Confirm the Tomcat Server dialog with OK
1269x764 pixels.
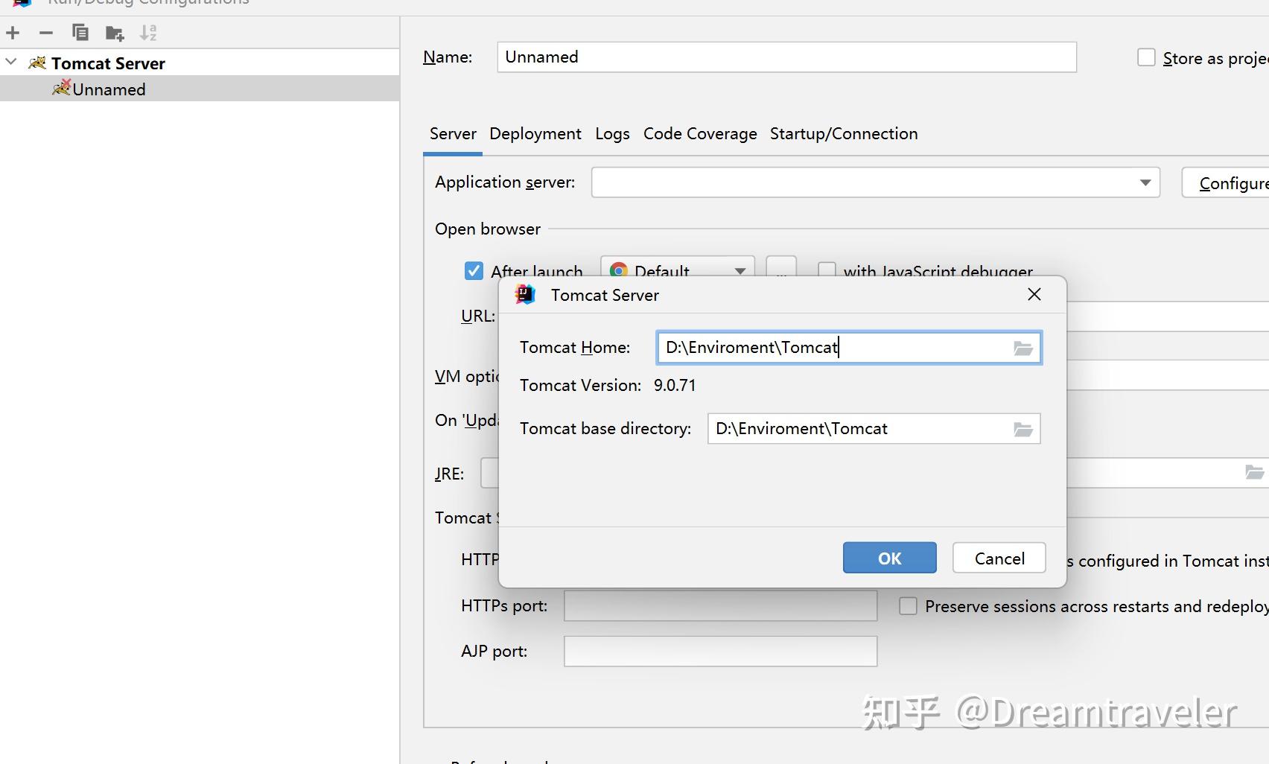[x=890, y=558]
